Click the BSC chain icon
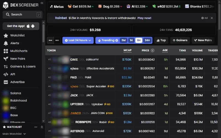Screen dimensions: 221x138 coord(6,108)
